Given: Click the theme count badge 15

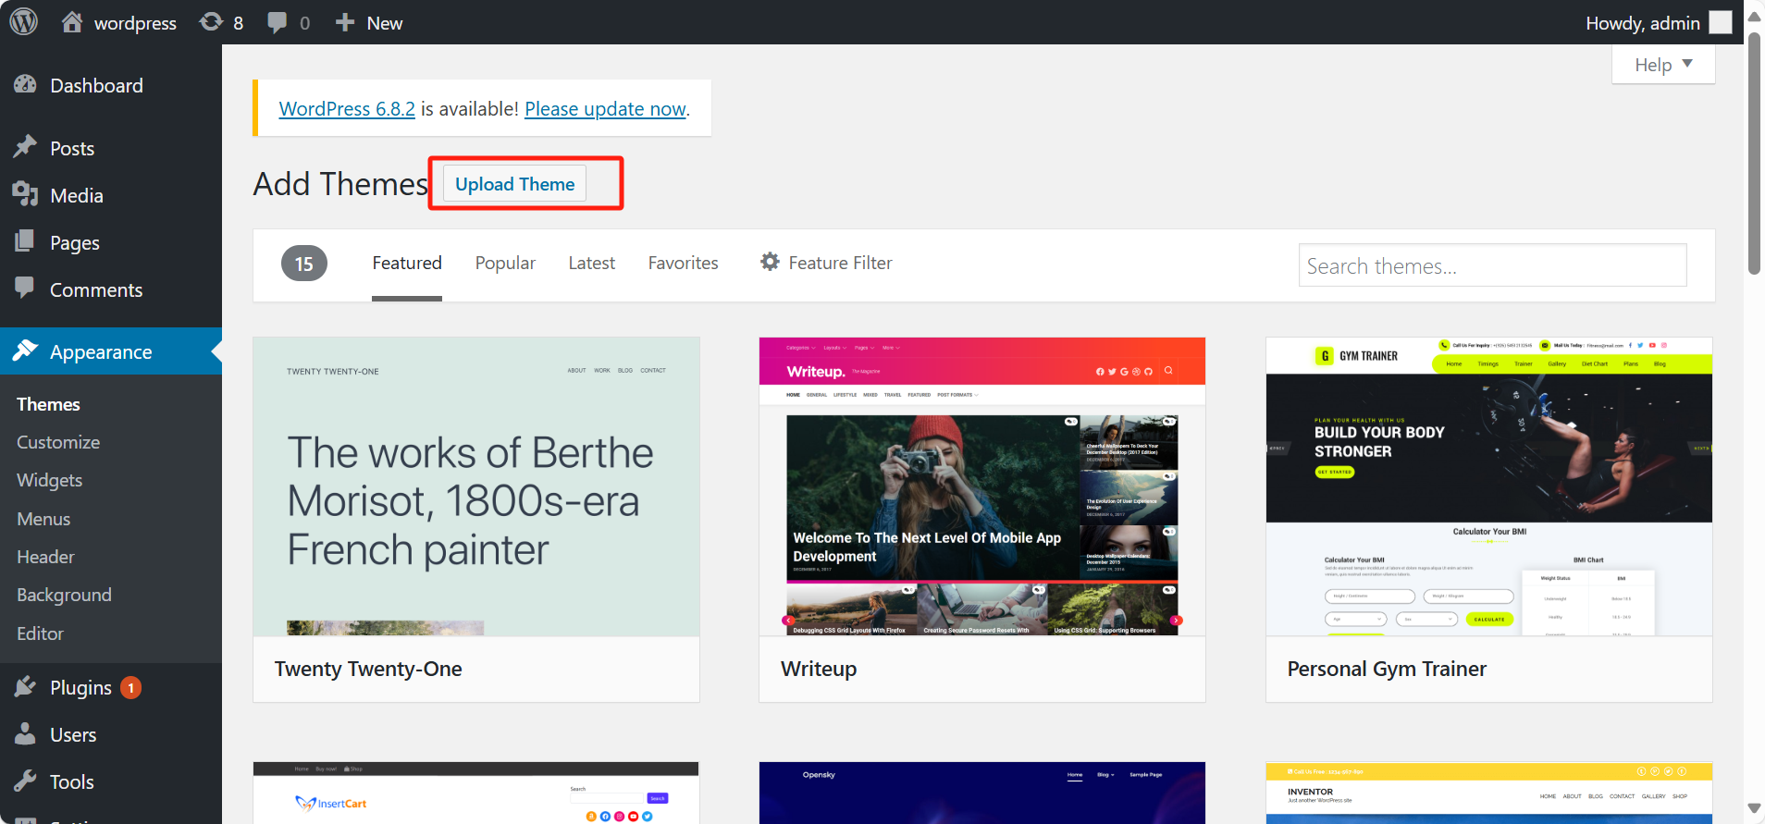Looking at the screenshot, I should pyautogui.click(x=303, y=264).
